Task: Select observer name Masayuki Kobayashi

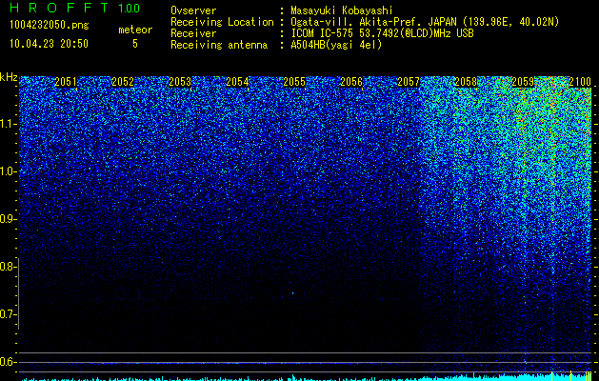Action: click(342, 10)
